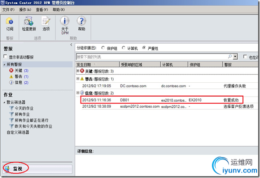Select alert row 2012/9/2 17:19:05 DC.contoso.com
The height and width of the screenshot is (178, 260).
[x=169, y=86]
